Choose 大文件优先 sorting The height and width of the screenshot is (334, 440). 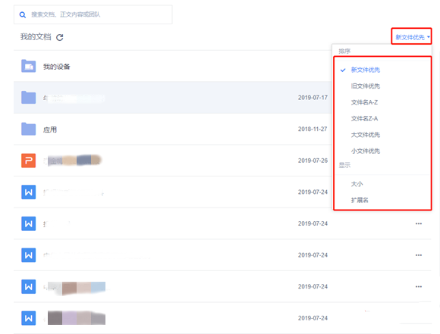[366, 135]
